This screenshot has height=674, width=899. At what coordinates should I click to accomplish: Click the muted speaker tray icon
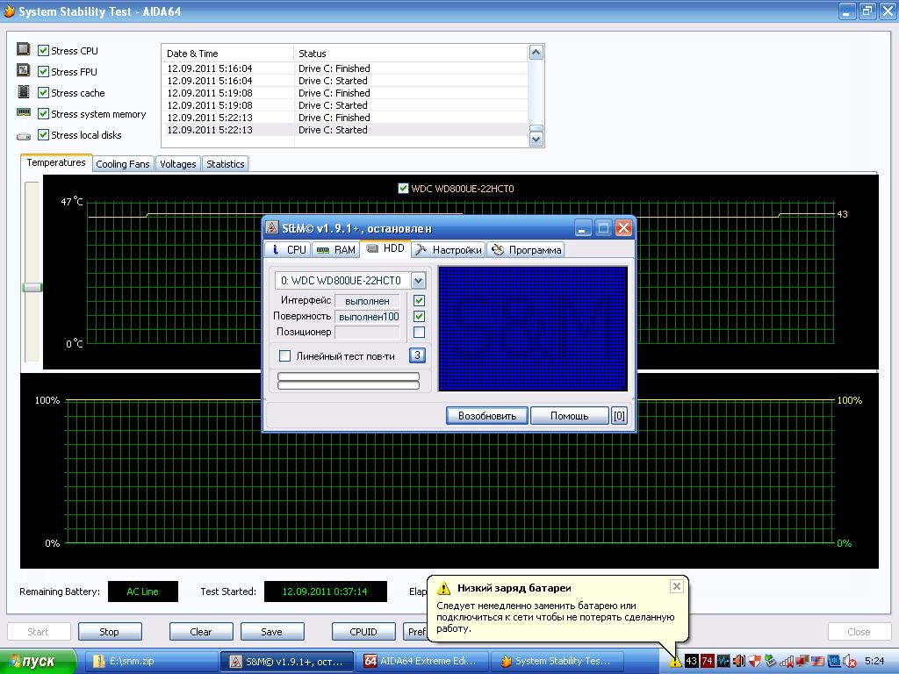[848, 661]
